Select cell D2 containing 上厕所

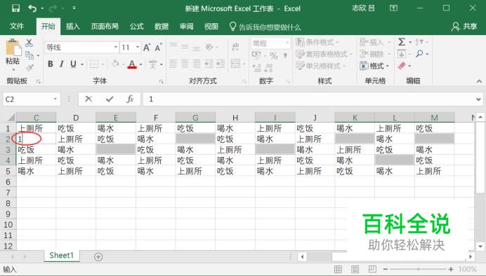(76, 139)
